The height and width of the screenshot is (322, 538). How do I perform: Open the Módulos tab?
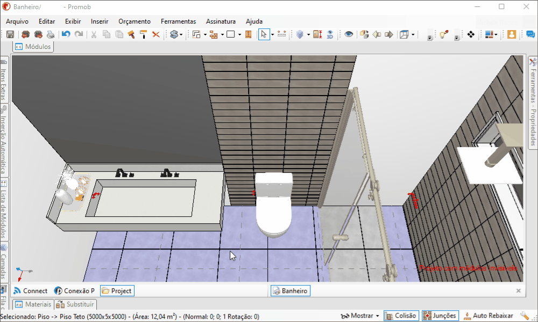coord(33,47)
